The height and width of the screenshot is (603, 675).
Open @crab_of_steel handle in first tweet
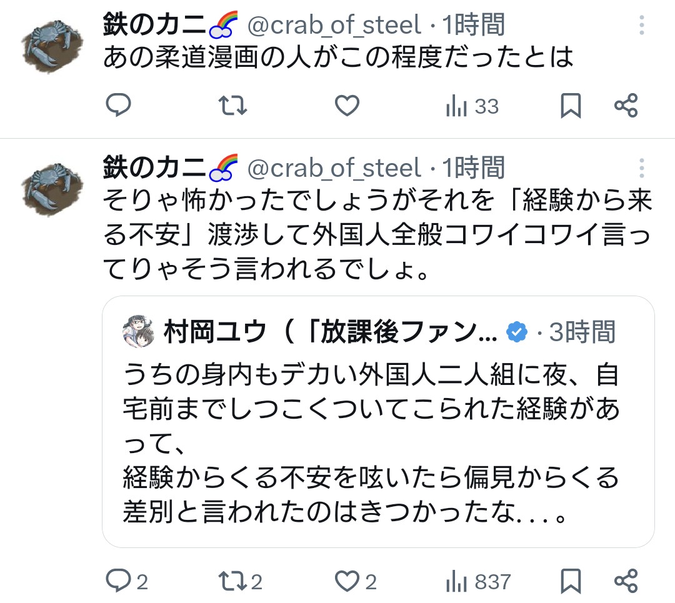(x=334, y=26)
